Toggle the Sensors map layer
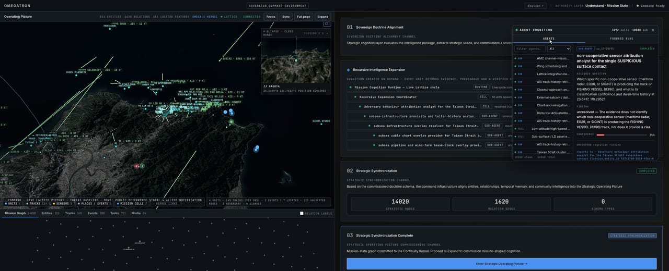This screenshot has width=669, height=271. [64, 203]
